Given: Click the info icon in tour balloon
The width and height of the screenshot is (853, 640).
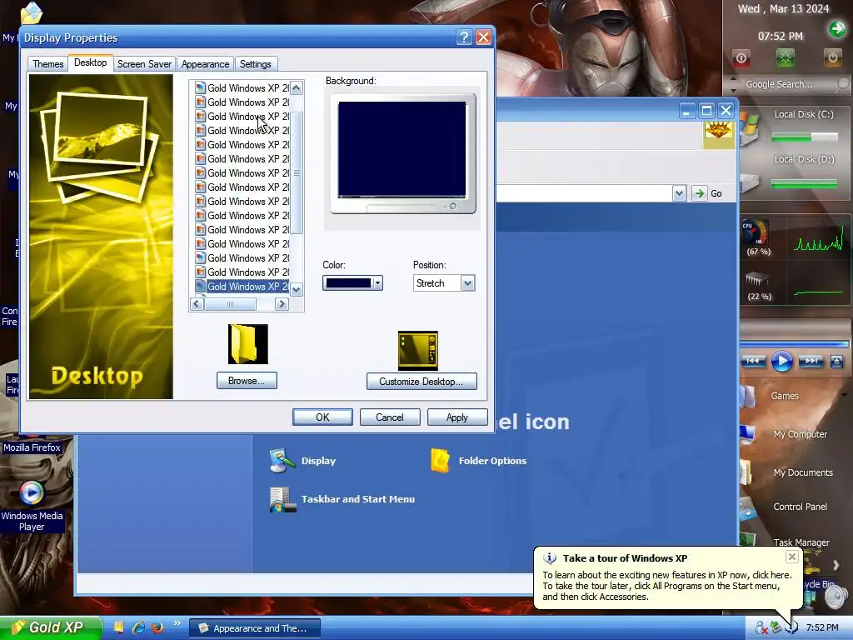Looking at the screenshot, I should coord(550,557).
